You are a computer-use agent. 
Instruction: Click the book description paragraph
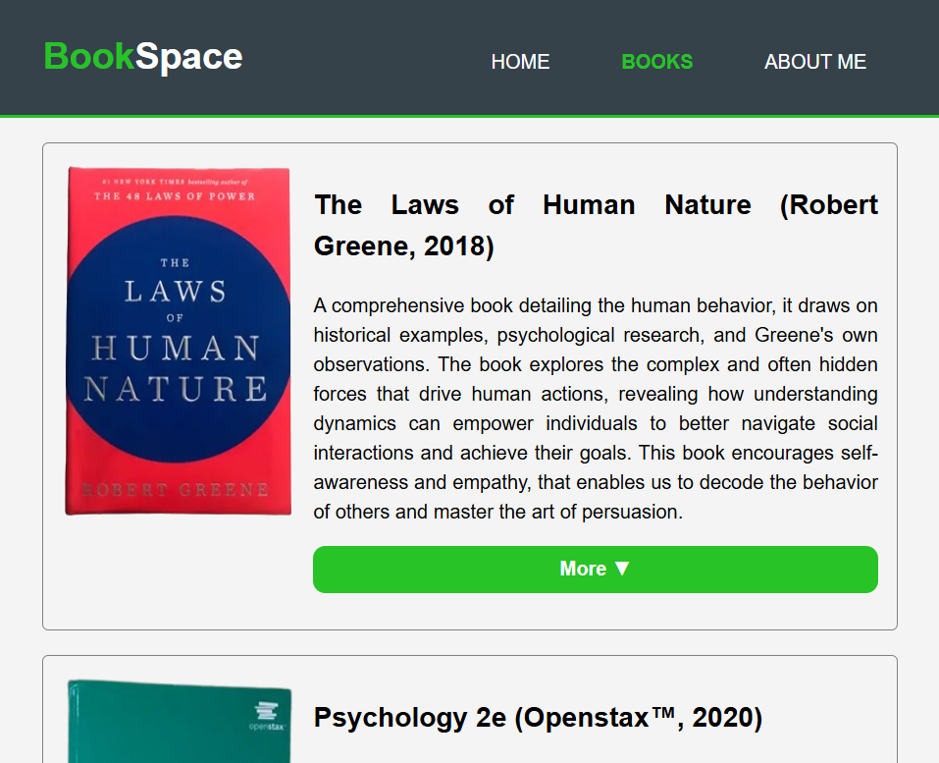click(x=595, y=409)
